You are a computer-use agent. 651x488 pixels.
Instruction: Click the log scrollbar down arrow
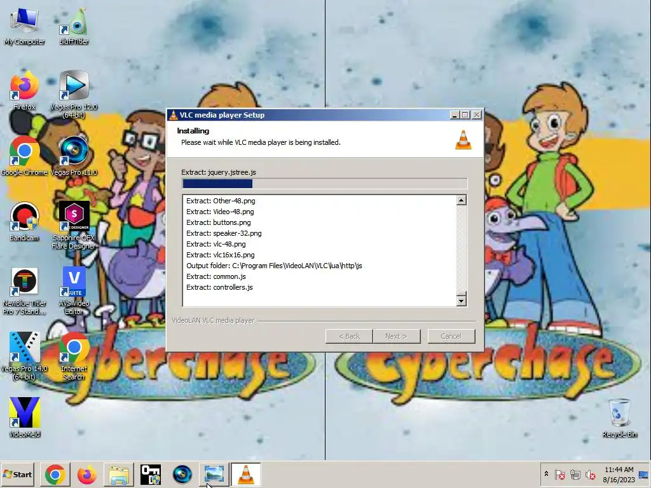pos(462,300)
